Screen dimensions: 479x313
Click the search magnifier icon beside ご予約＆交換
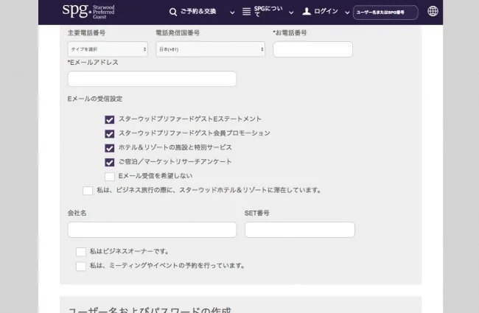[x=172, y=12]
